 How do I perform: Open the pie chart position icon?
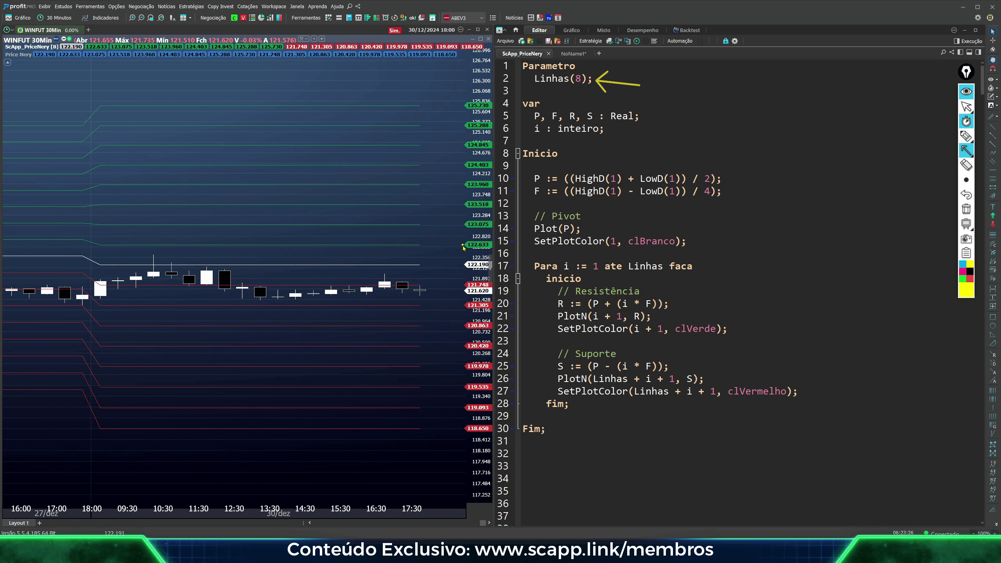click(x=261, y=18)
